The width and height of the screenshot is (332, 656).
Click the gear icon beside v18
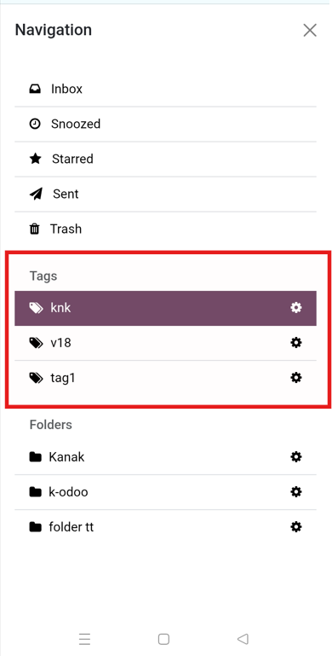tap(296, 343)
